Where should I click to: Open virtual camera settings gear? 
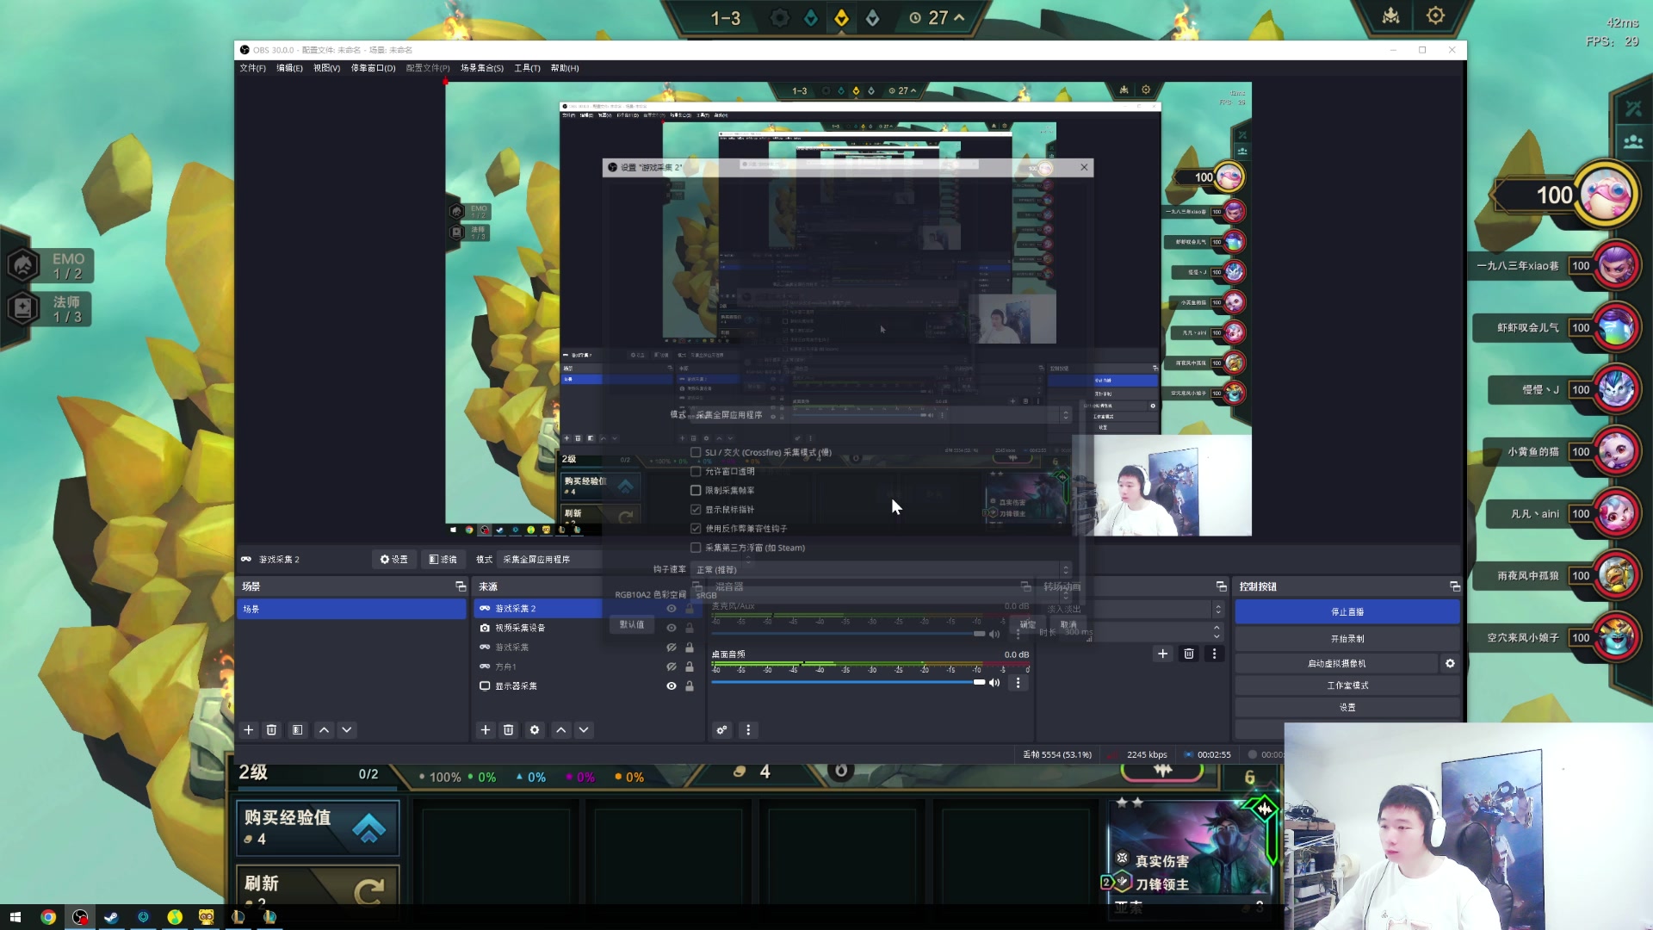1450,664
